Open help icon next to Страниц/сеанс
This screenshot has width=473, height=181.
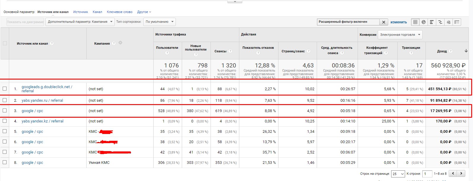tap(308, 51)
